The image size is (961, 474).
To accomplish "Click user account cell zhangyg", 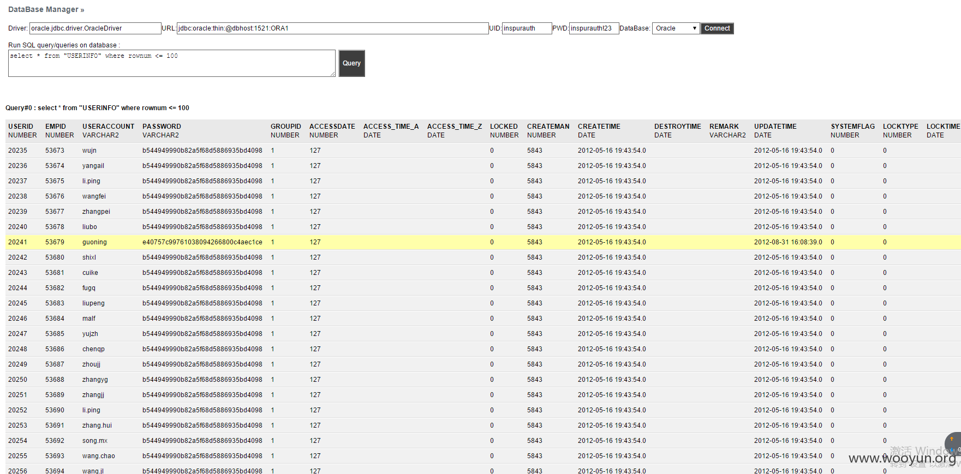I will 95,380.
